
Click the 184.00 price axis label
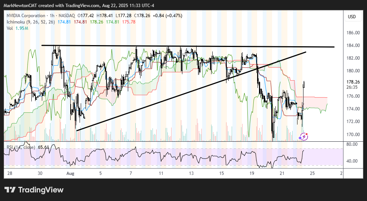point(353,45)
